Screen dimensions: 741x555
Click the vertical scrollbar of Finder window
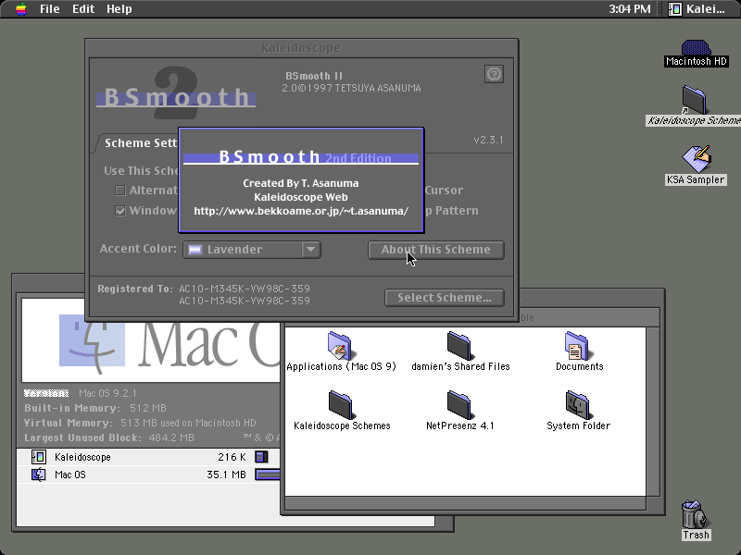[653, 411]
